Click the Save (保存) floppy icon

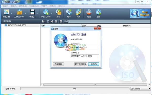tap(32, 12)
